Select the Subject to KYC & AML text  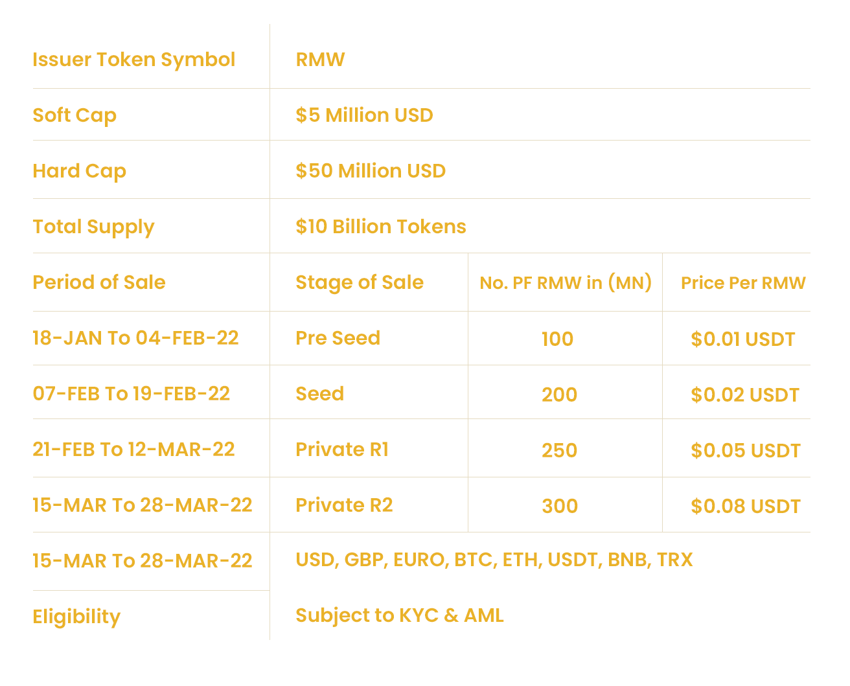(x=399, y=615)
